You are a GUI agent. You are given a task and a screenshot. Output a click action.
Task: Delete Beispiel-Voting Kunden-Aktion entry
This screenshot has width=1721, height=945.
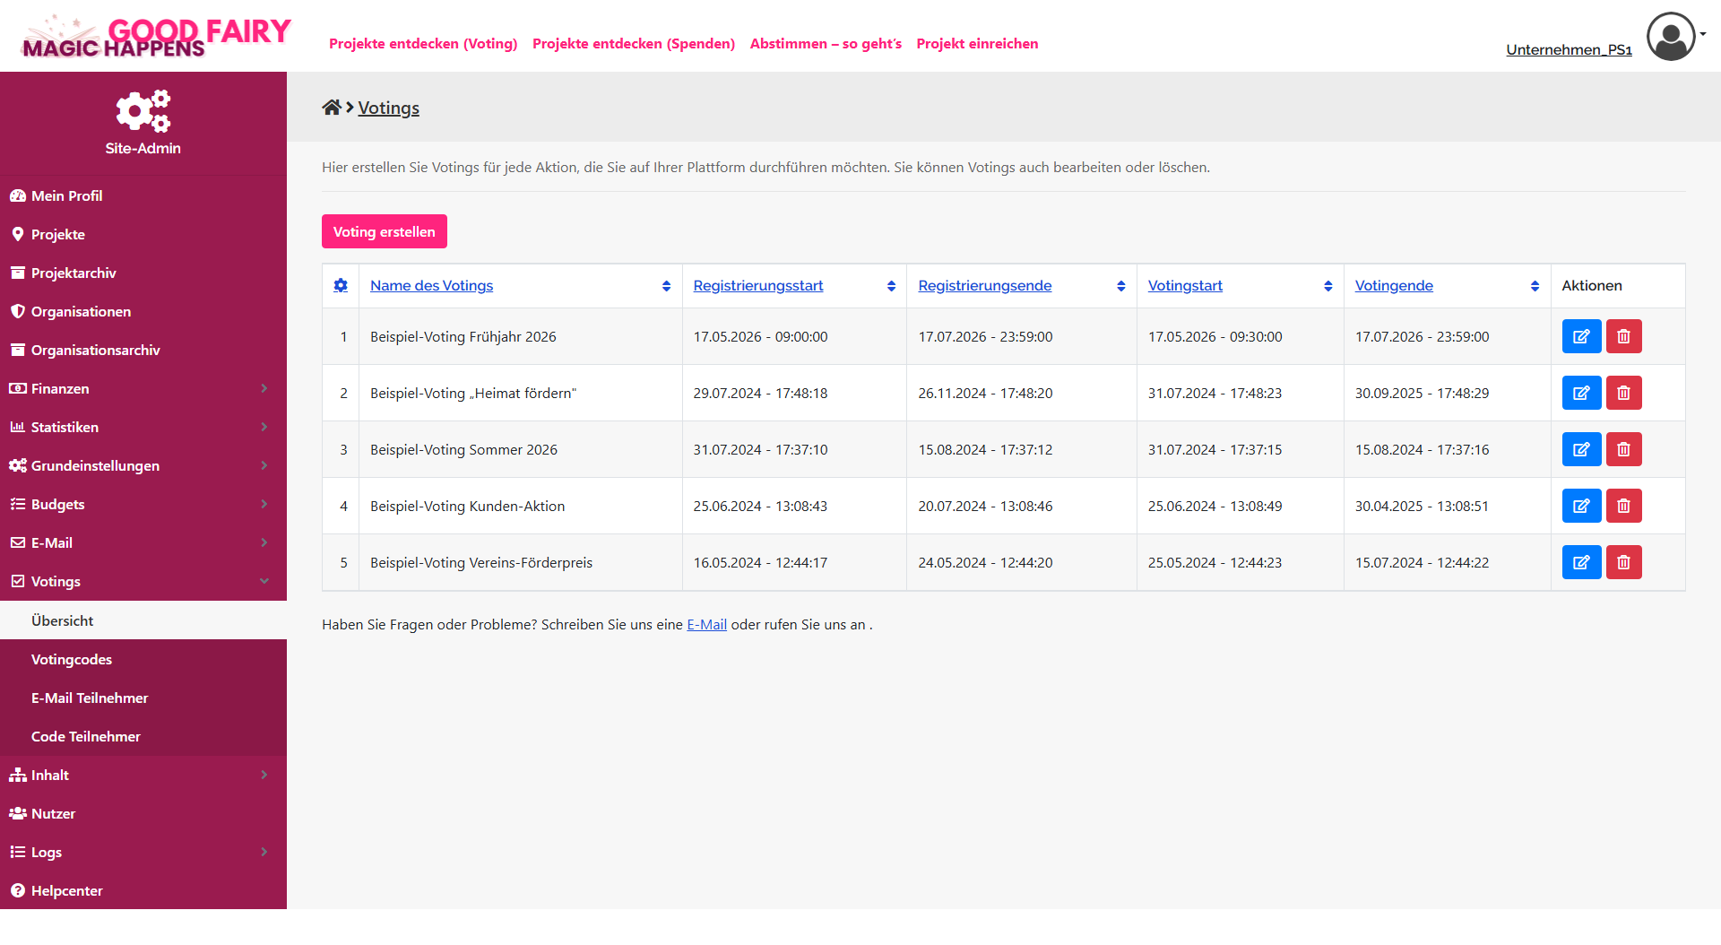pyautogui.click(x=1623, y=506)
